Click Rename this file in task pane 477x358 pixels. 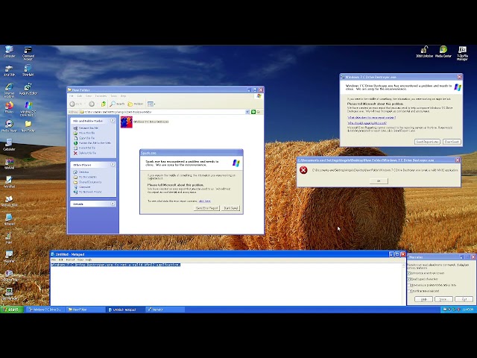pos(86,128)
